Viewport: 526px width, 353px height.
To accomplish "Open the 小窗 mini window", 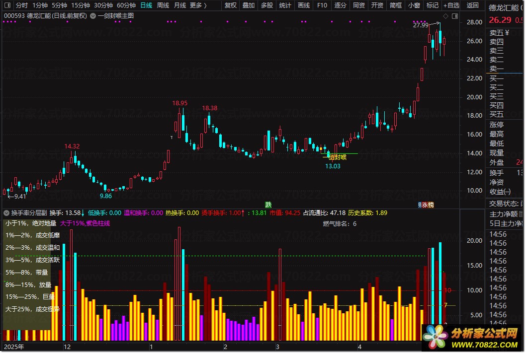I will pos(414,5).
